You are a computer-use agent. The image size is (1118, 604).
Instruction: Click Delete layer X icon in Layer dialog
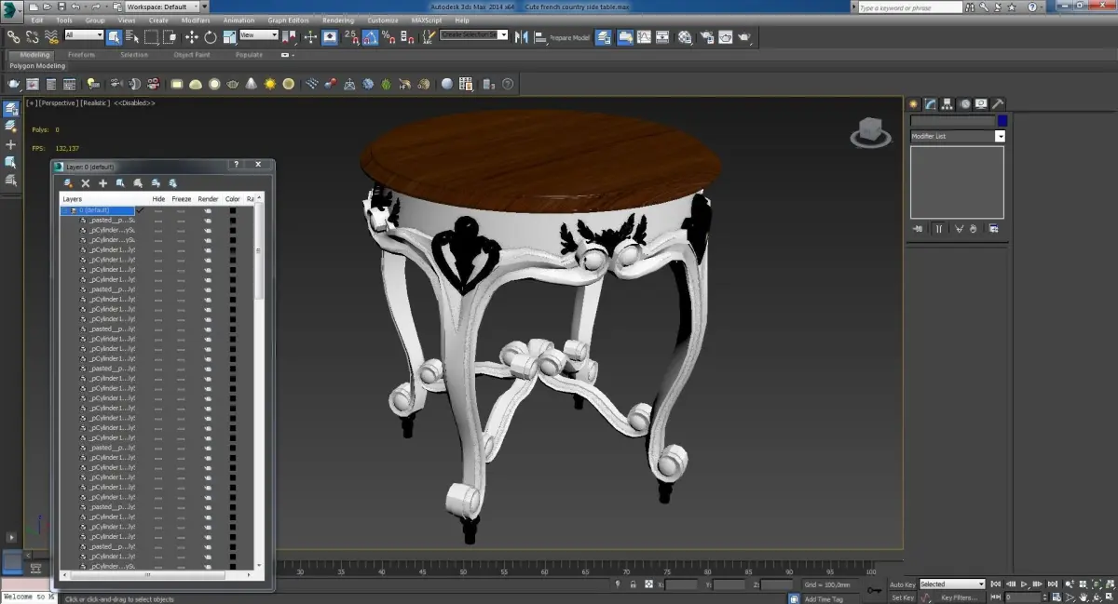tap(86, 183)
